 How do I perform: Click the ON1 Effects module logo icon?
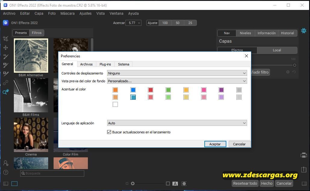pyautogui.click(x=5, y=23)
